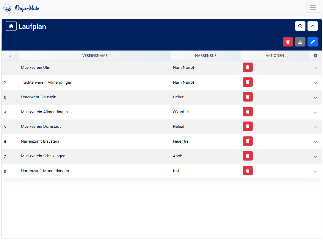Expand row details for Narrenzunft Blaustein
Screen dimensions: 323x243
point(315,142)
